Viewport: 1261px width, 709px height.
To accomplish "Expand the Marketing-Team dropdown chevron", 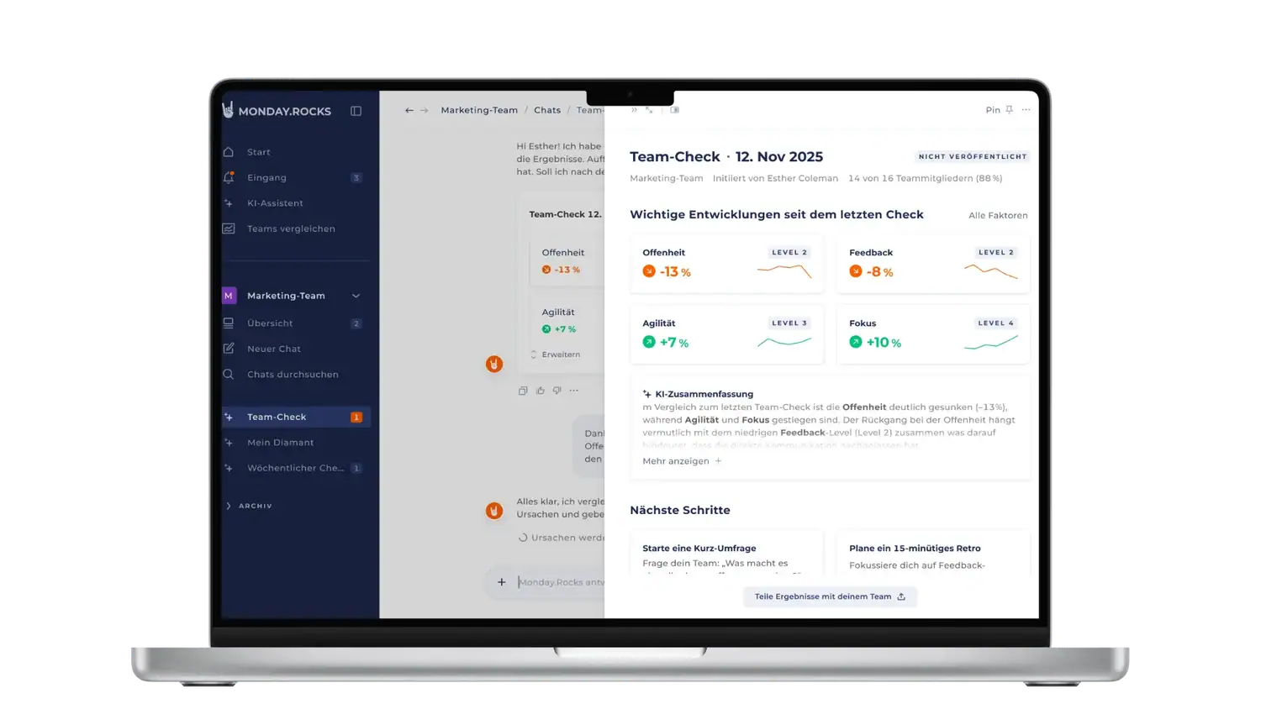I will (x=356, y=296).
